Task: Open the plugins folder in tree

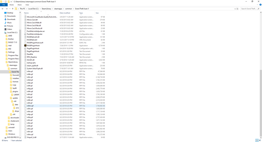Action: (x=15, y=91)
